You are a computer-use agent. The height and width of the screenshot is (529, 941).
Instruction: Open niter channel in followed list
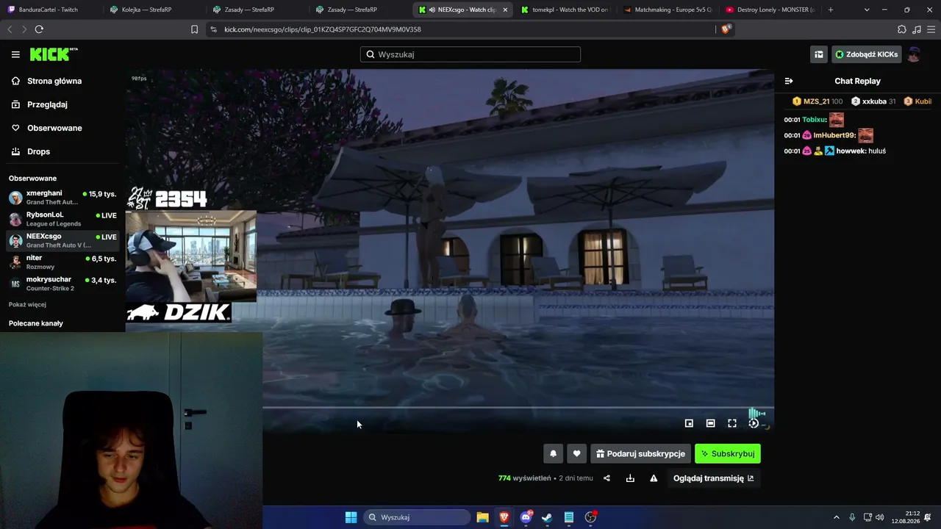62,262
